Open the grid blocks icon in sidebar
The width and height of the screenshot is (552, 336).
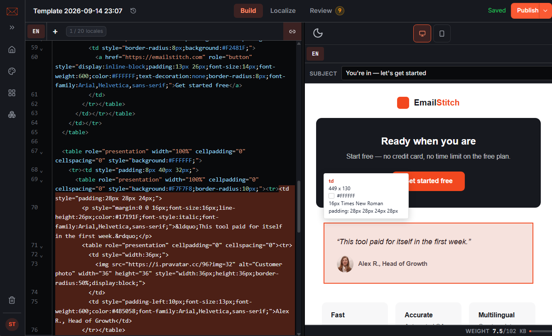[x=12, y=93]
